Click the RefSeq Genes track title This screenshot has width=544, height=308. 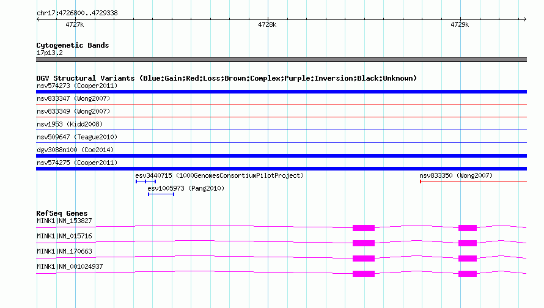[x=62, y=213]
